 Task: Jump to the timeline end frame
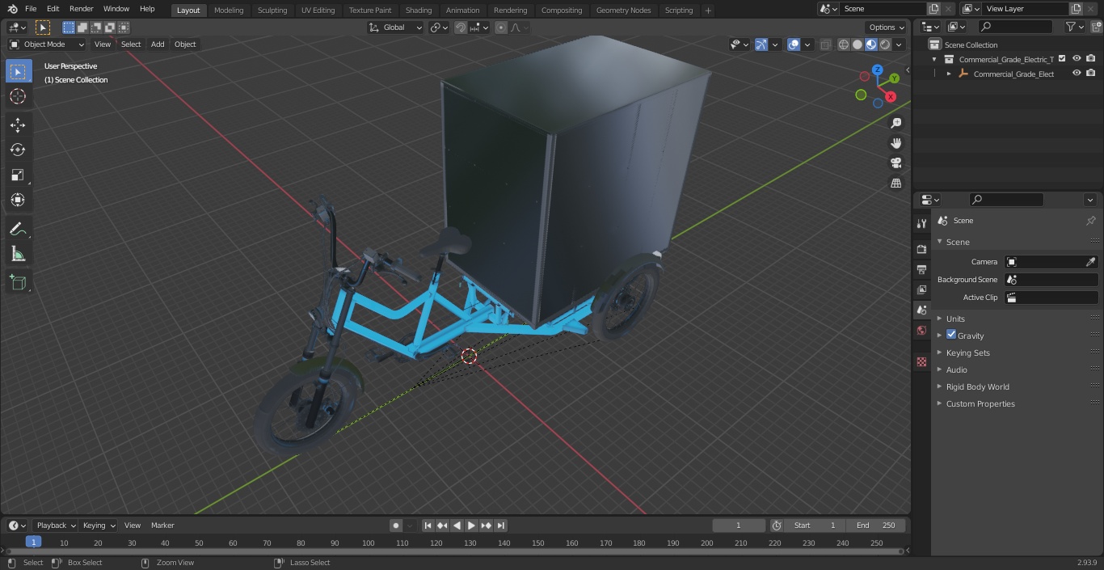pyautogui.click(x=500, y=526)
